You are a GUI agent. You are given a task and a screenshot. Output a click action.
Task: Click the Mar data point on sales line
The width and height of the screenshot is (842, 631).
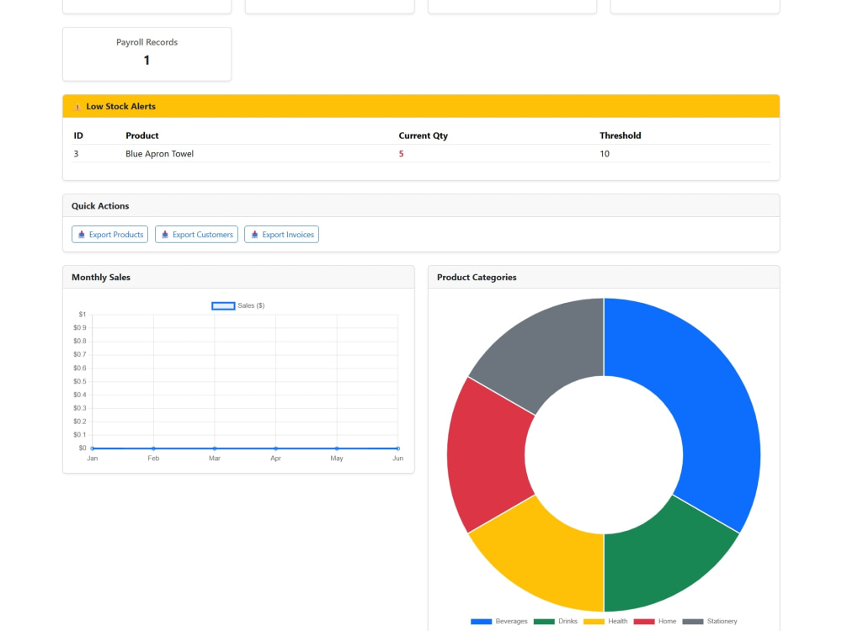pyautogui.click(x=215, y=448)
